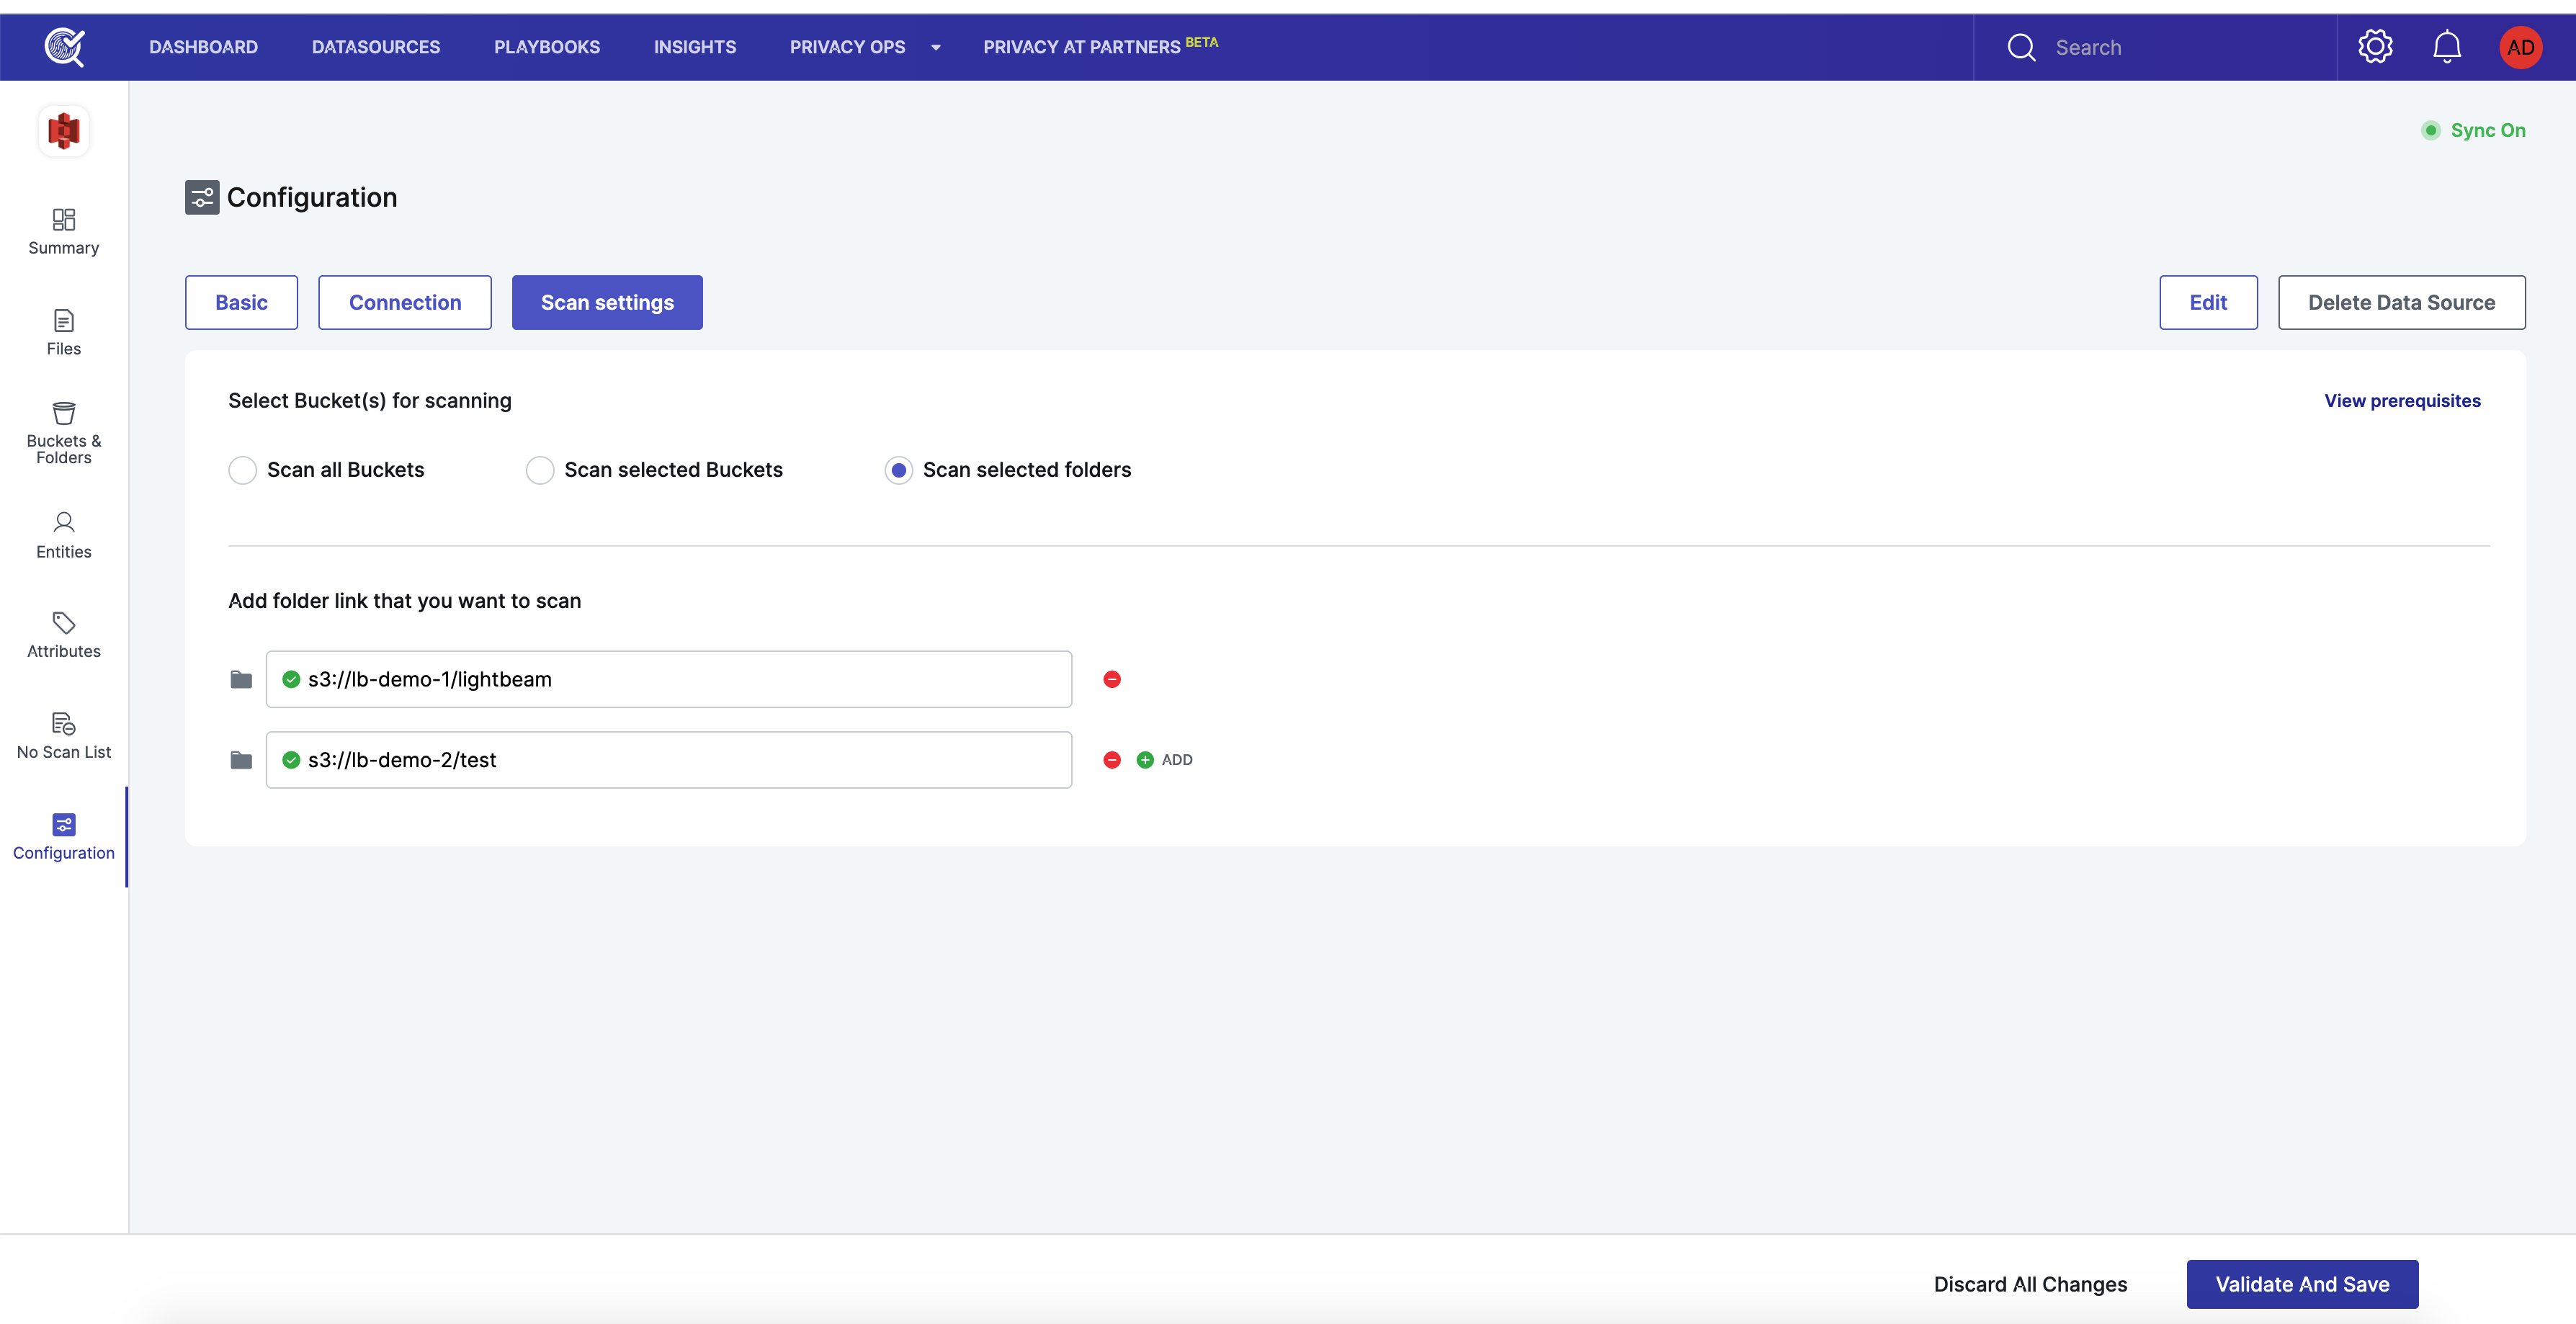The height and width of the screenshot is (1324, 2576).
Task: Open the No Scan List section
Action: pyautogui.click(x=64, y=737)
